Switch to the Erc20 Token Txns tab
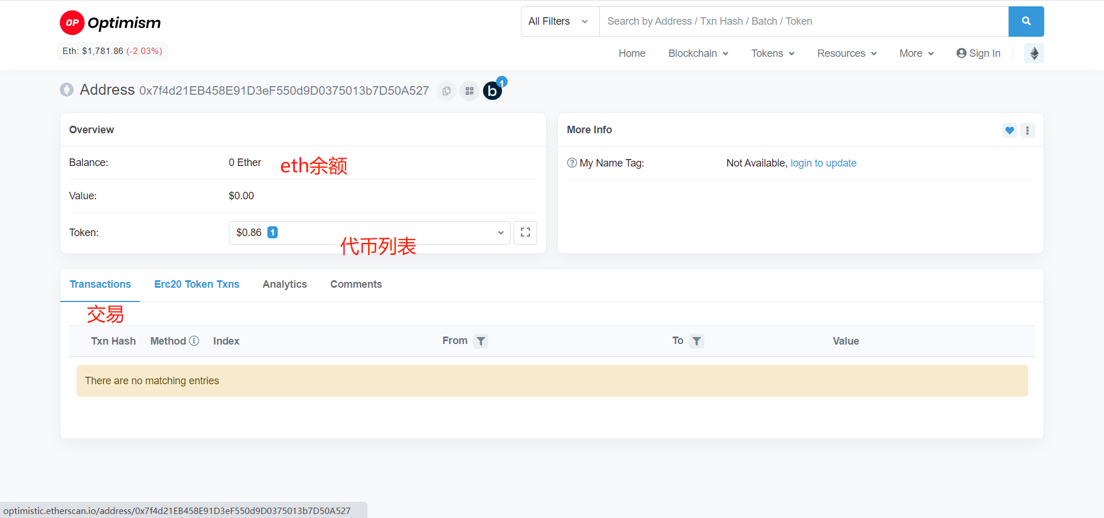Image resolution: width=1104 pixels, height=518 pixels. (196, 284)
